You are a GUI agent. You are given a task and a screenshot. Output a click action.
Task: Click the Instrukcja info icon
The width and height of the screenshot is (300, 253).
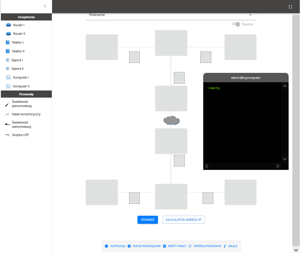[106, 246]
